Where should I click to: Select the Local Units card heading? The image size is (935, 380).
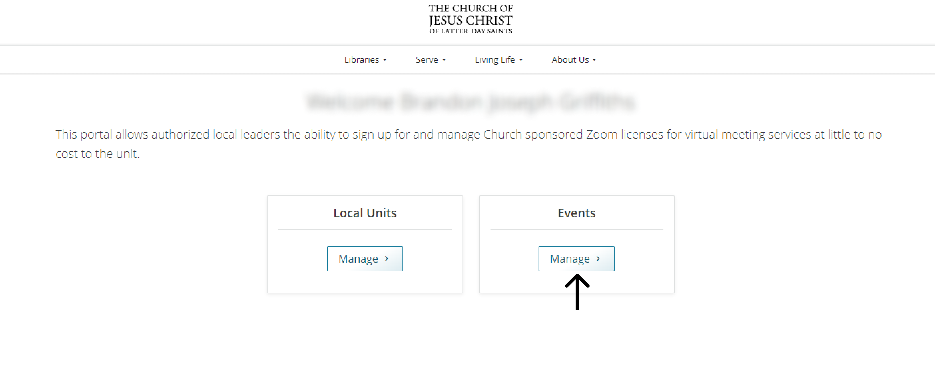[365, 213]
